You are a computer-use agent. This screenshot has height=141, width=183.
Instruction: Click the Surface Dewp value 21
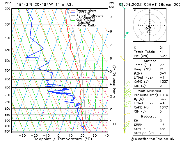[162, 69]
